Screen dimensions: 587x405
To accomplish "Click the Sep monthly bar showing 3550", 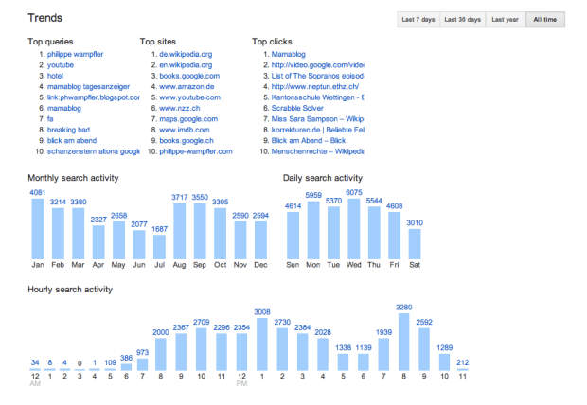I will (x=200, y=231).
